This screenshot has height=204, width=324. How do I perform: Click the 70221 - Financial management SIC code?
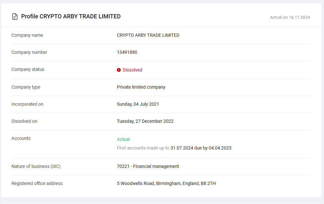click(148, 166)
